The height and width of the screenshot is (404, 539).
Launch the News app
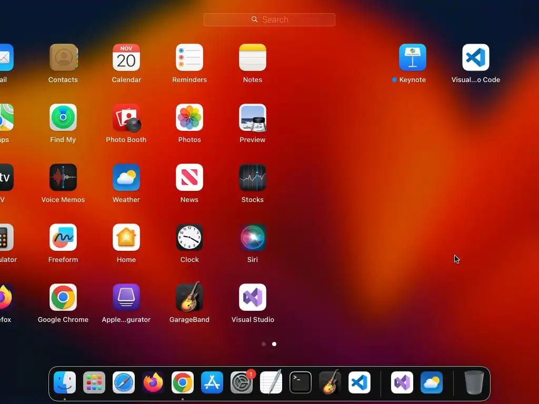pos(189,177)
